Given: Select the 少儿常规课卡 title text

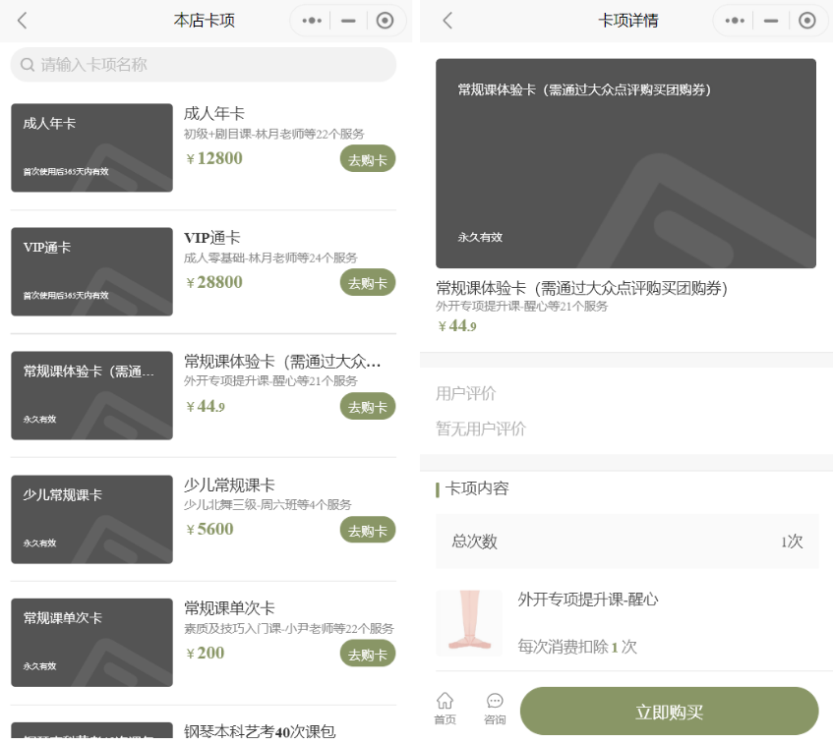Looking at the screenshot, I should [x=229, y=485].
